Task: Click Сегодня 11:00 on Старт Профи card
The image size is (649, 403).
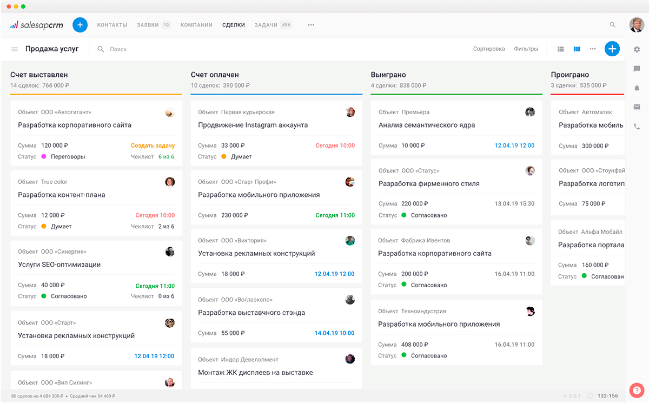Action: [x=335, y=215]
